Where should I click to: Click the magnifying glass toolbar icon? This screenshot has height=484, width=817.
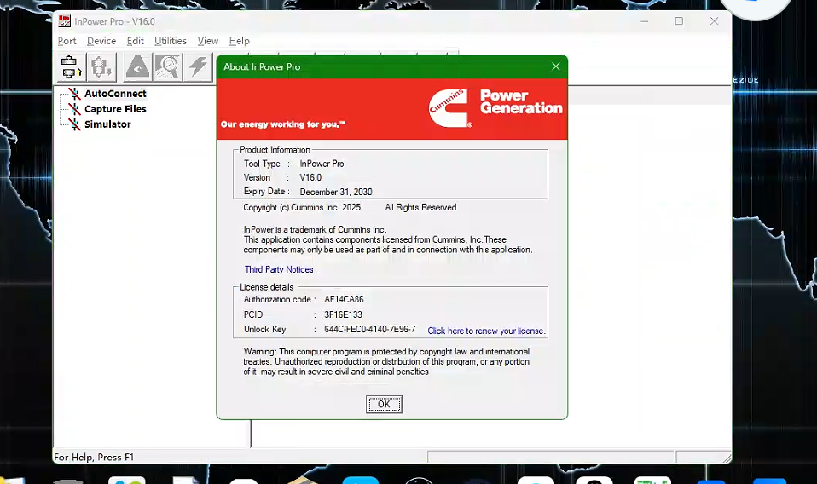click(x=168, y=66)
